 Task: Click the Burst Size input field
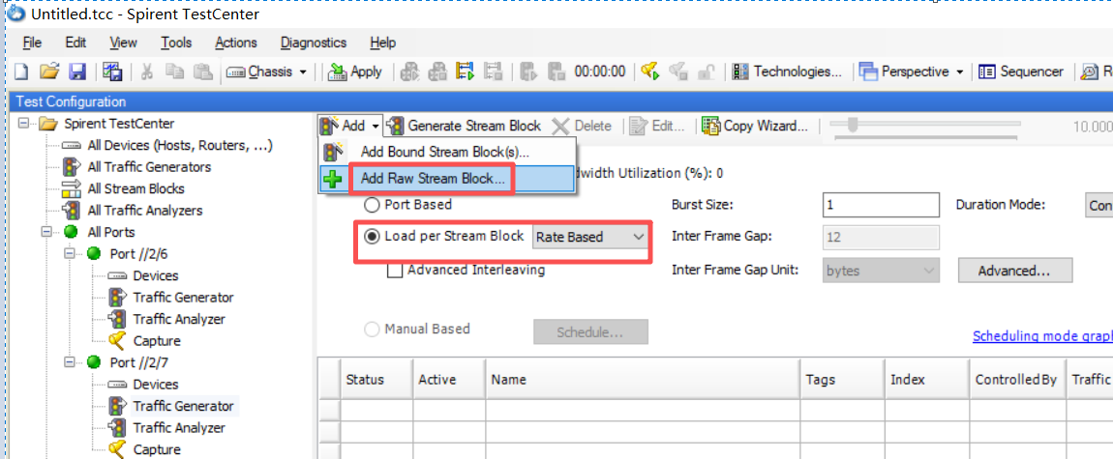tap(881, 206)
